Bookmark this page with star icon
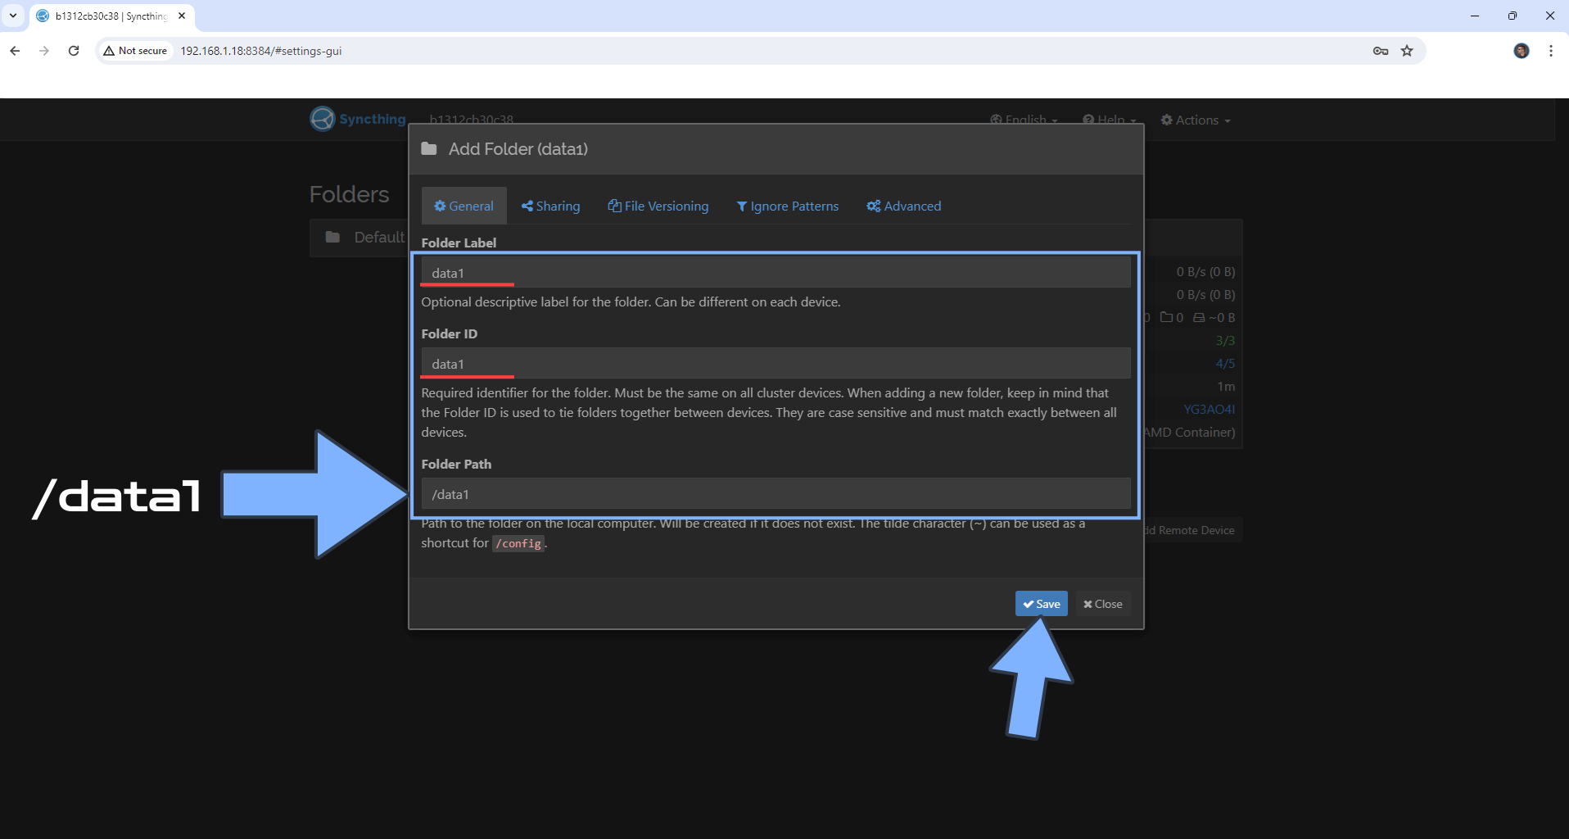The height and width of the screenshot is (839, 1569). coord(1407,51)
